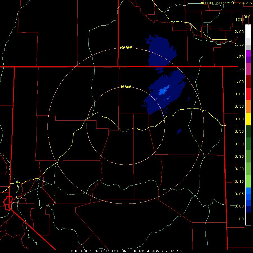This screenshot has width=253, height=253.
Task: Click the bright blue precipitation core on map
Action: click(164, 91)
